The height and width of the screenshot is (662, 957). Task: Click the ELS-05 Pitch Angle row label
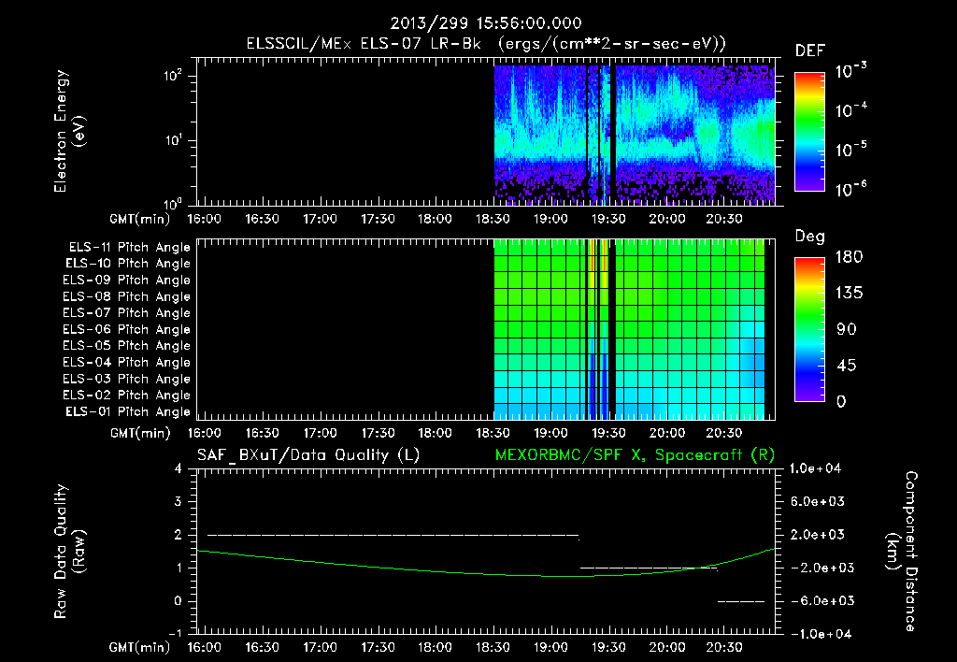(127, 346)
